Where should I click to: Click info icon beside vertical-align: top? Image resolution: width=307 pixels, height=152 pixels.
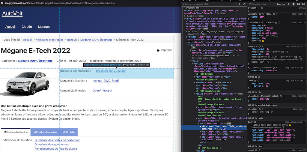(277, 36)
